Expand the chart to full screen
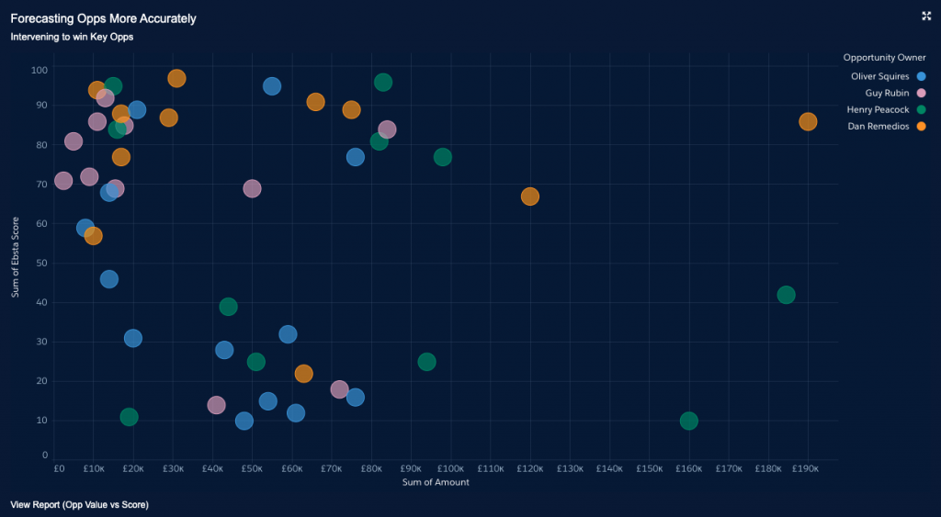This screenshot has width=941, height=517. 926,16
